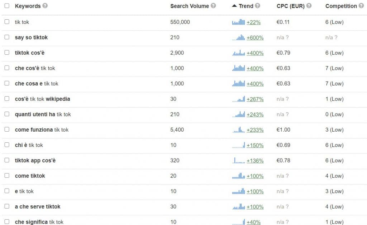Click help icon next to Keywords header

coord(45,6)
